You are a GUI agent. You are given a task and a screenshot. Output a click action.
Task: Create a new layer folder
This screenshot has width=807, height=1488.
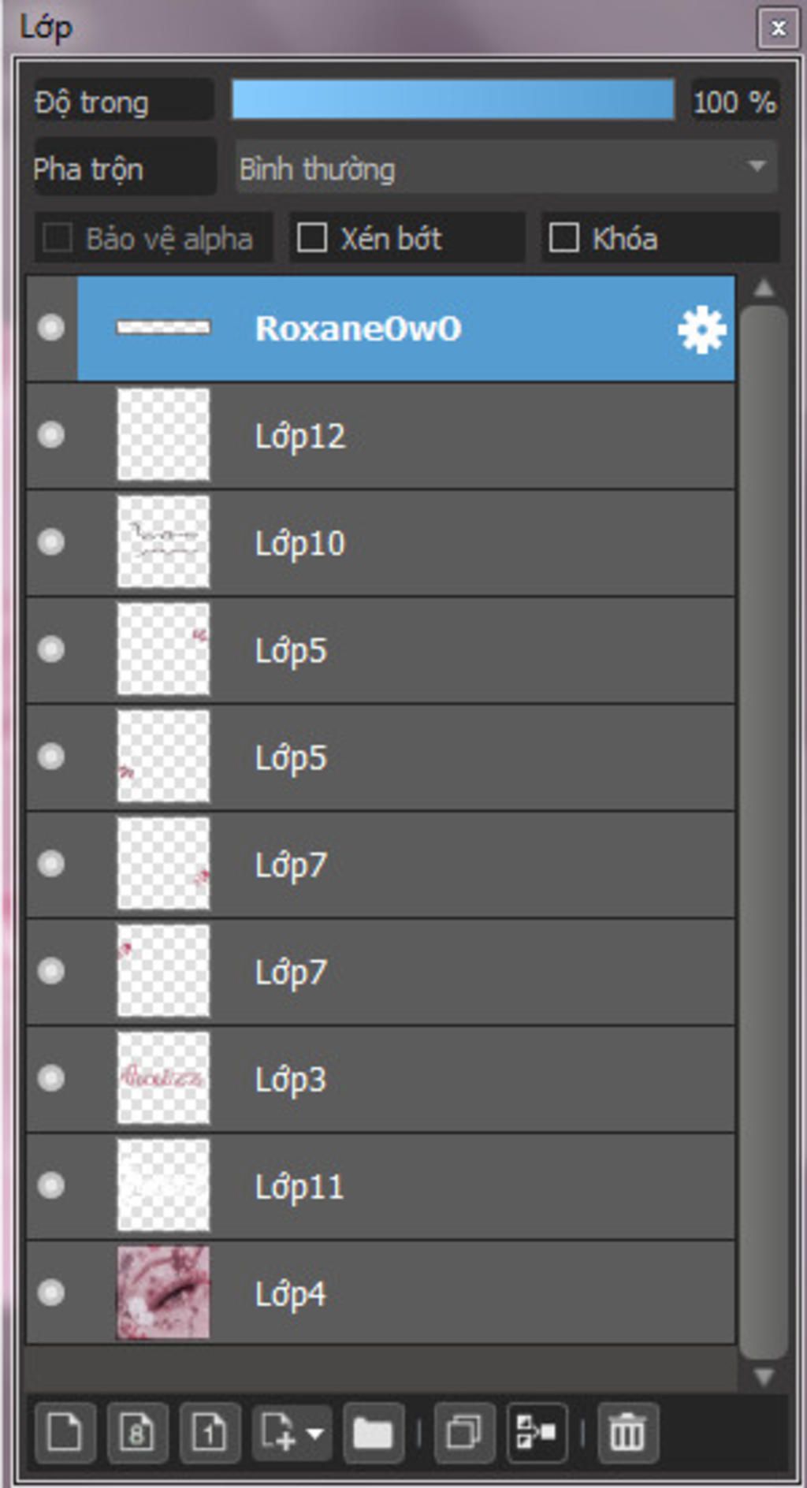coord(373,1432)
